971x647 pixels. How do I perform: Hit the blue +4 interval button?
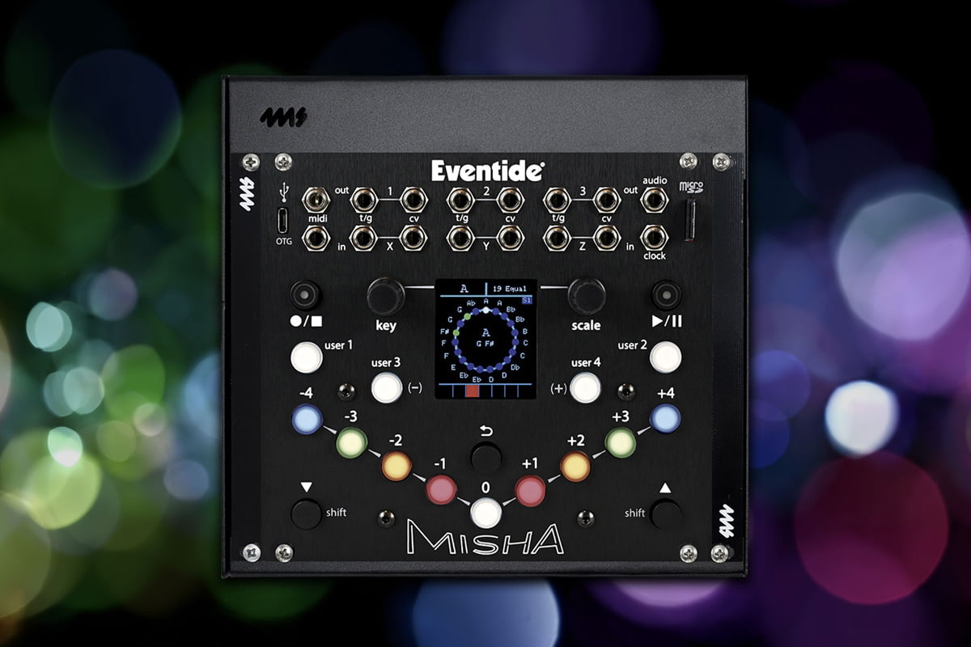[665, 419]
